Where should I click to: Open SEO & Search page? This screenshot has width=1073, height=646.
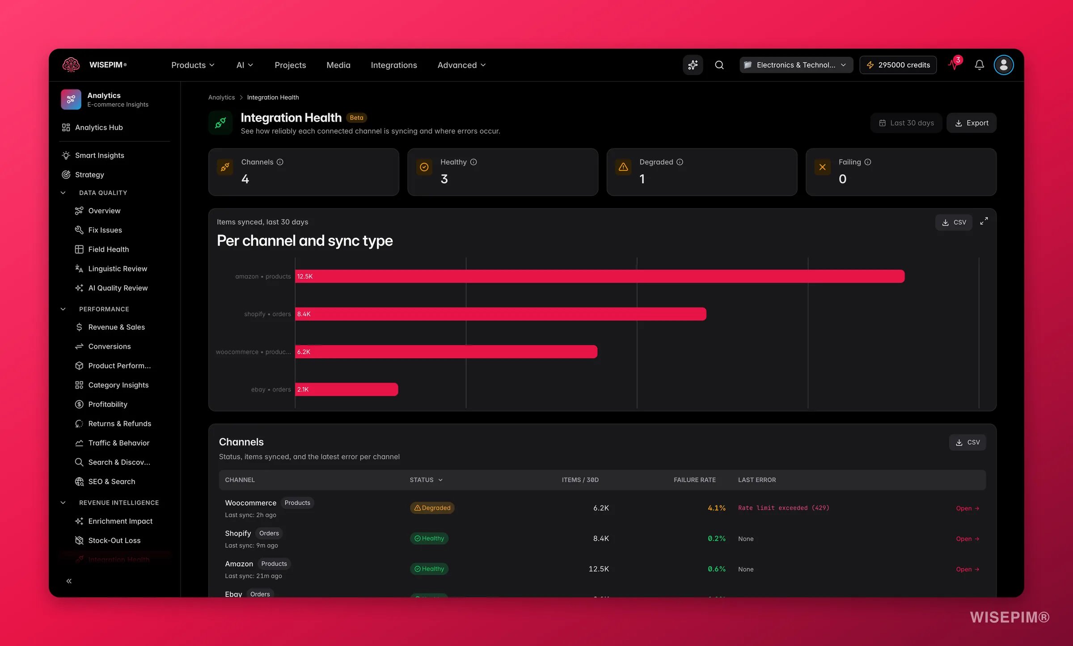pos(121,481)
